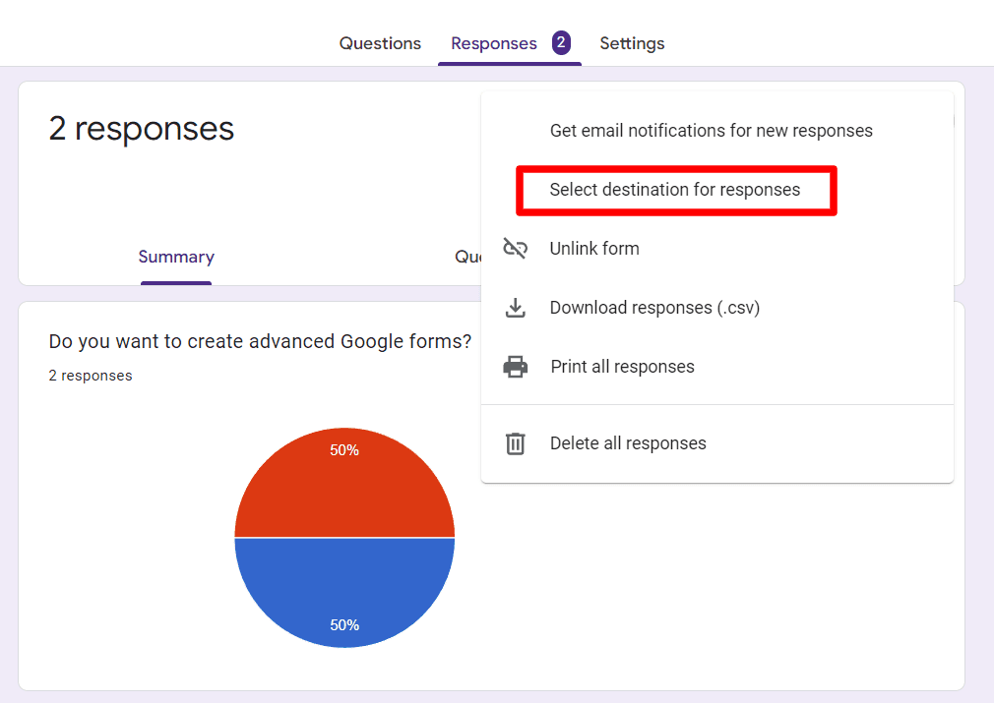The width and height of the screenshot is (994, 703).
Task: Click the purple responses count badge
Action: point(561,43)
